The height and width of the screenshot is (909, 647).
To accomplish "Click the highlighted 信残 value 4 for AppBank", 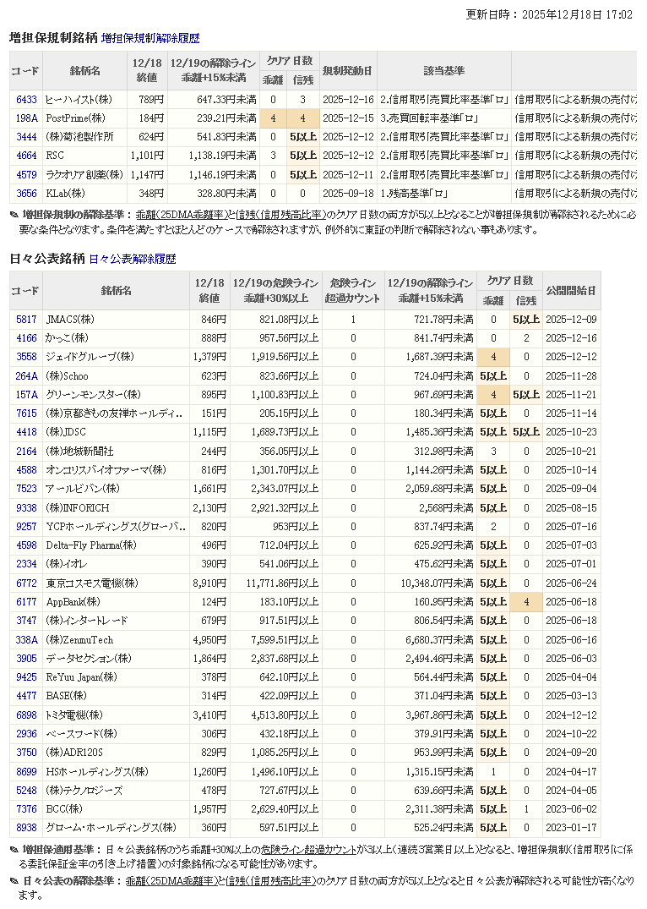I will pos(525,602).
